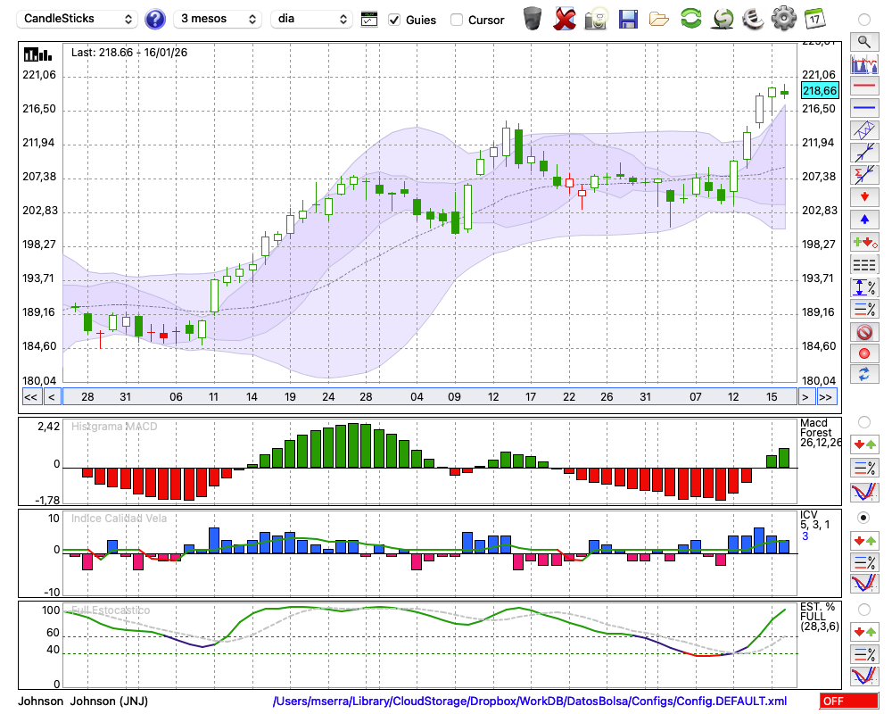Select the blue horizontal line tool
Image resolution: width=892 pixels, height=714 pixels.
point(863,108)
